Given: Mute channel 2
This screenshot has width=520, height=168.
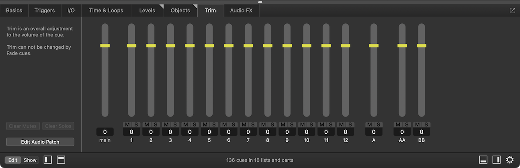Looking at the screenshot, I should [x=147, y=124].
